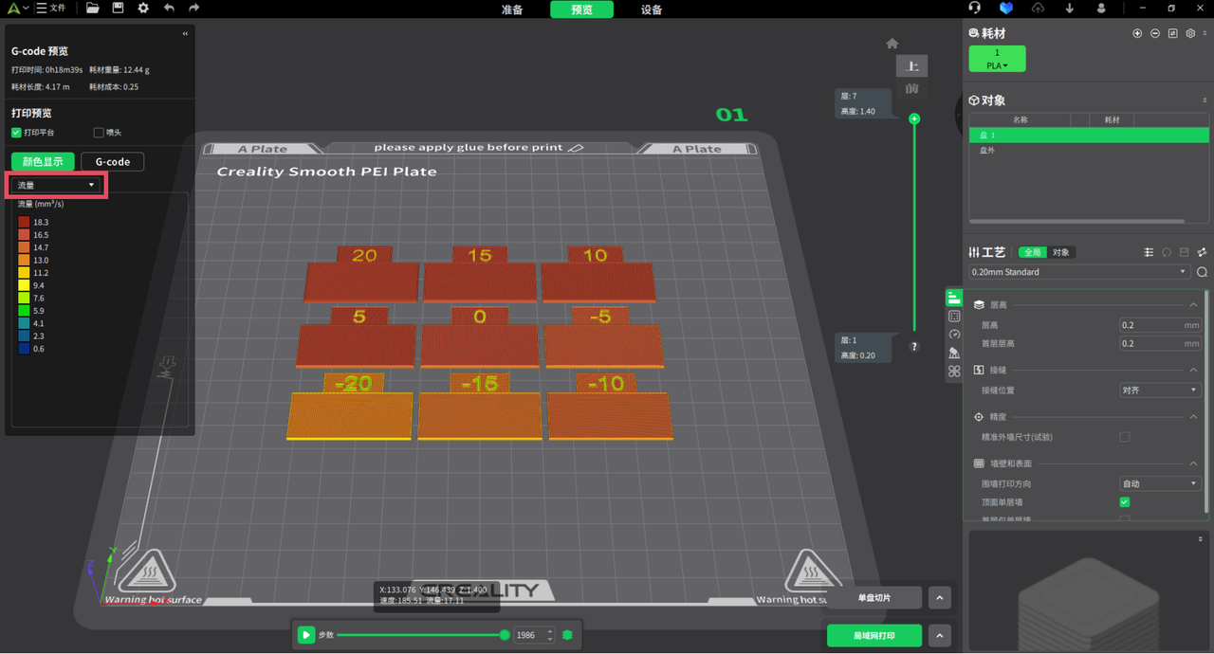
Task: Collapse the 对象 panel
Action: pyautogui.click(x=1205, y=100)
